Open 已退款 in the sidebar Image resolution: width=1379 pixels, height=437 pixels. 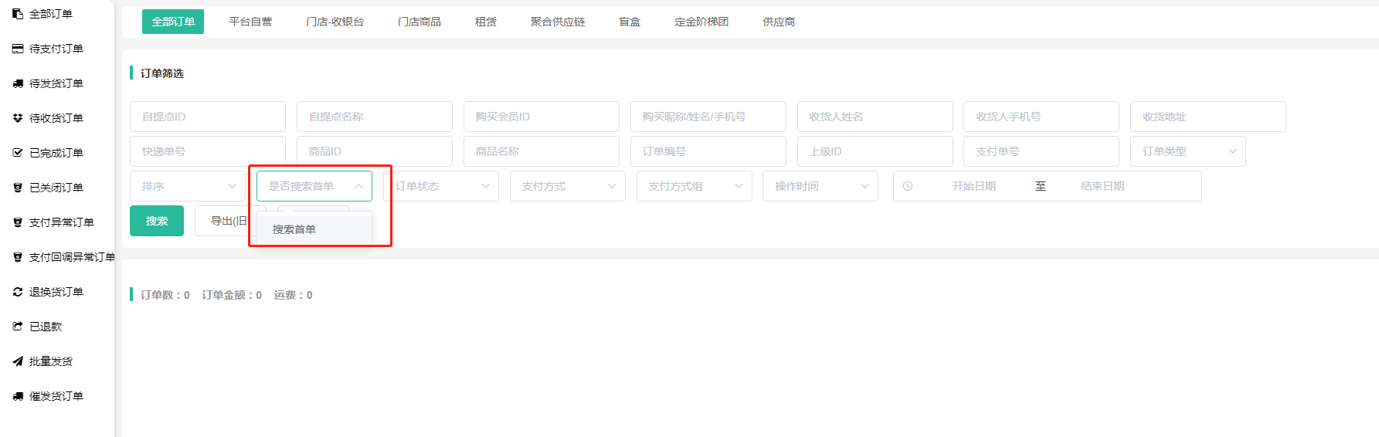46,327
